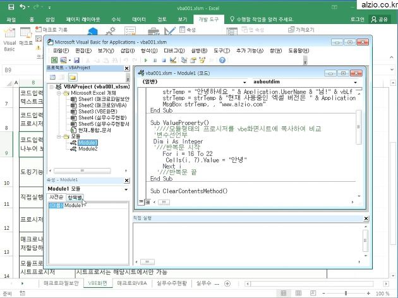Click Visual Basic icon in Excel ribbon
Viewport: 398px width, 298px height.
coord(9,39)
